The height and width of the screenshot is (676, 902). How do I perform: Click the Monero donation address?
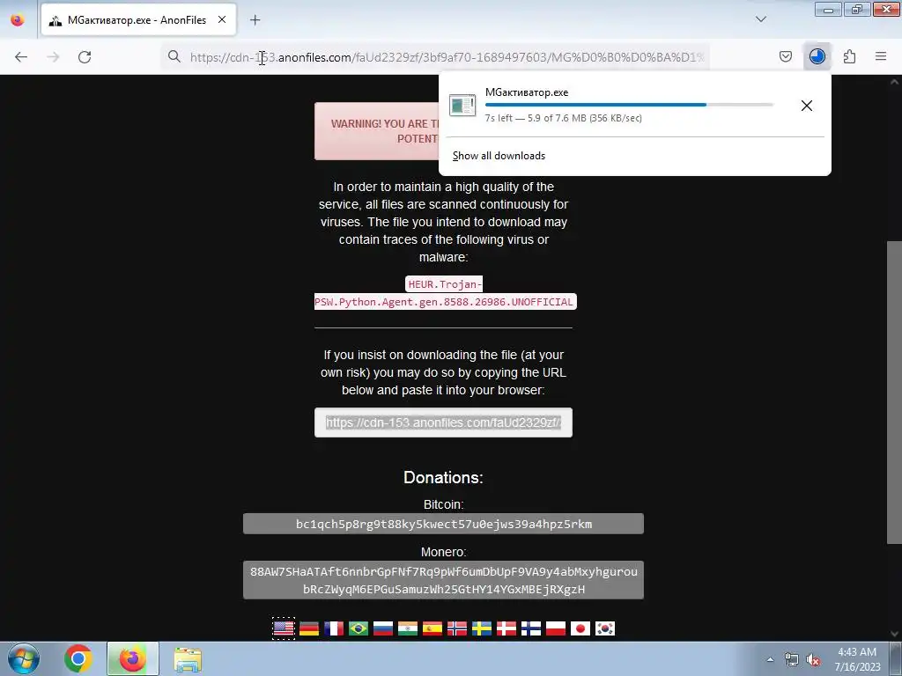click(x=444, y=580)
